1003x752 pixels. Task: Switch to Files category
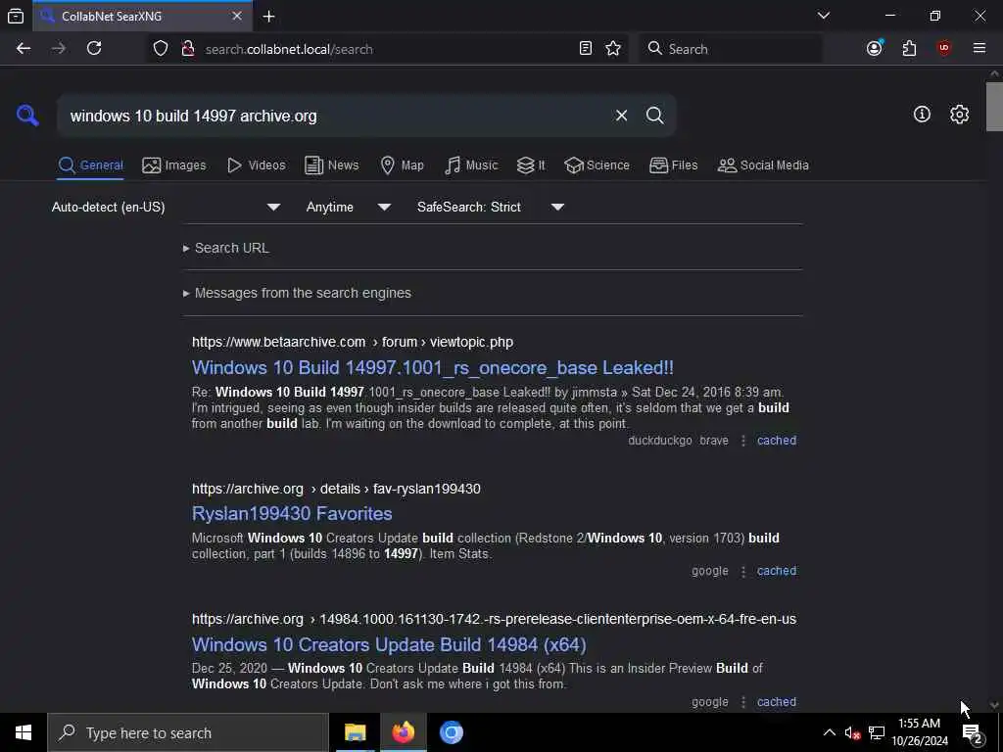(x=674, y=164)
